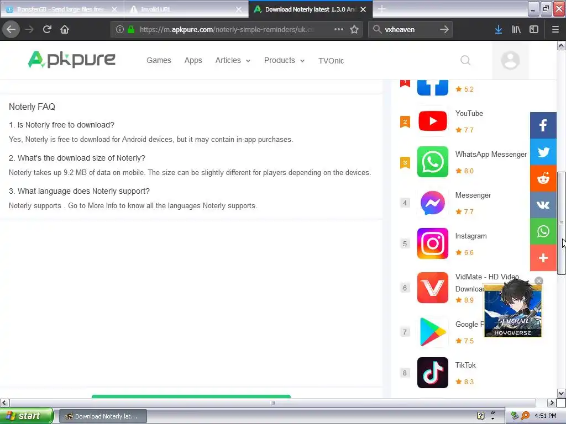Open the Games section
The height and width of the screenshot is (424, 566).
159,60
